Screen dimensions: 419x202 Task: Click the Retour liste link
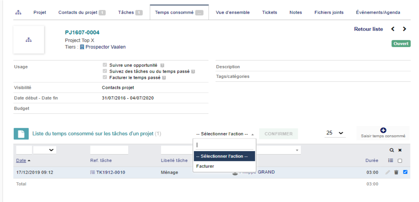[x=368, y=29]
